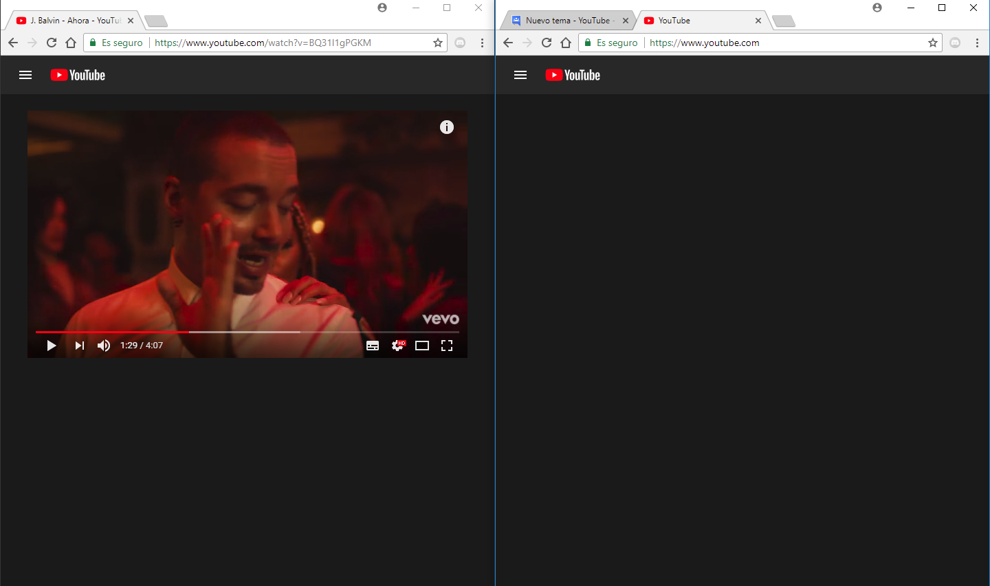The image size is (990, 586).
Task: Click the 1:29 / 4:07 time display
Action: click(x=142, y=346)
